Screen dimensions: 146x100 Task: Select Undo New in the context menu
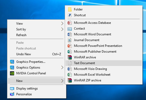pos(37,54)
